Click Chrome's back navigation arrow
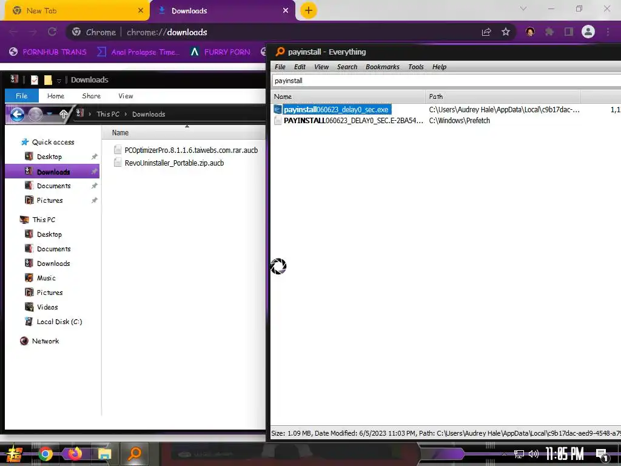This screenshot has width=621, height=466. click(x=13, y=32)
